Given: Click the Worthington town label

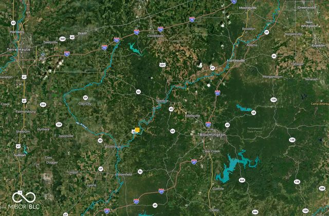Looking at the screenshot, I should click(x=114, y=147).
